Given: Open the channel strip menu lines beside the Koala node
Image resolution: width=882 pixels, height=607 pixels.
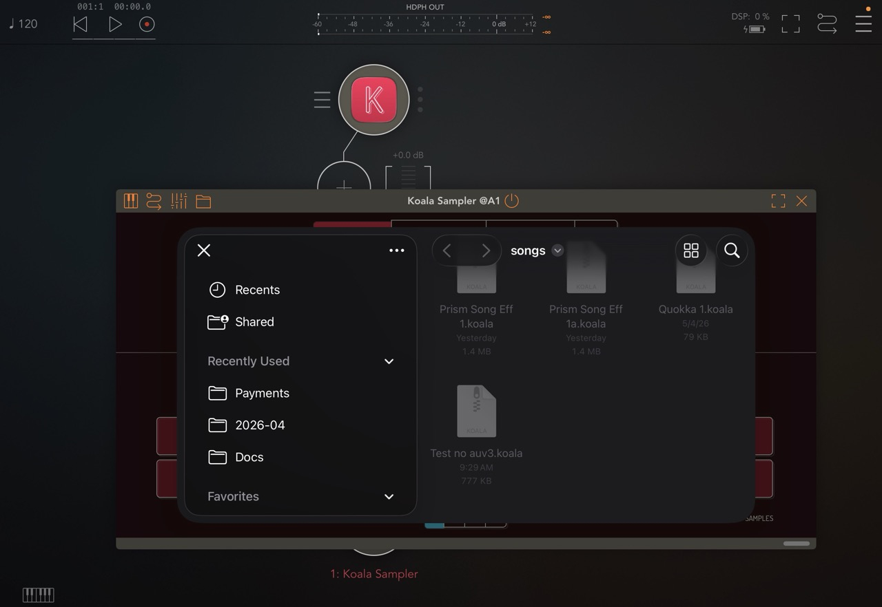Looking at the screenshot, I should tap(322, 100).
